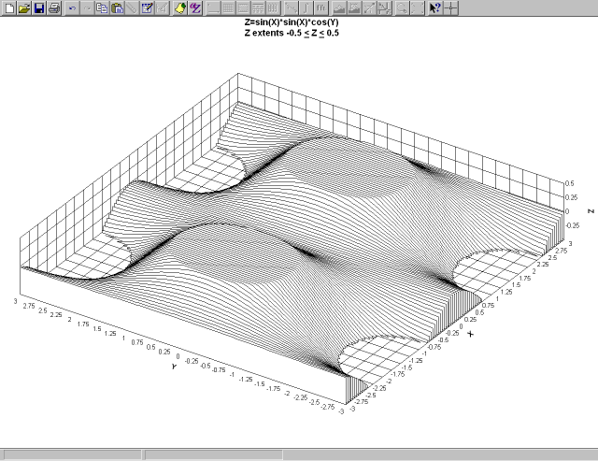The width and height of the screenshot is (598, 461).
Task: Paste using the clipboard icon
Action: [x=117, y=8]
